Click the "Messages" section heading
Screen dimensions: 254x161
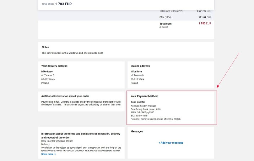137,132
